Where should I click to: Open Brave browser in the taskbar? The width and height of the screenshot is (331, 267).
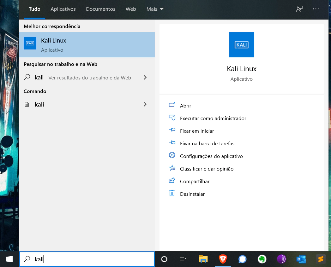[223, 259]
